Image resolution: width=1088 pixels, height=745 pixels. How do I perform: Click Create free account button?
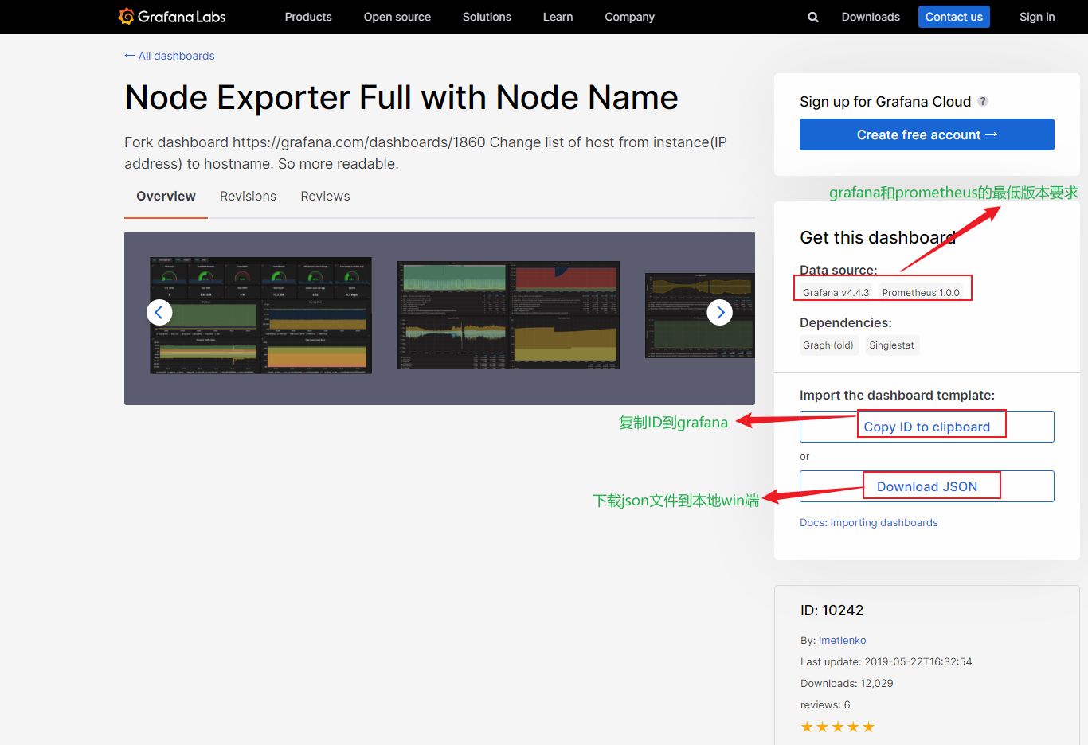click(927, 135)
